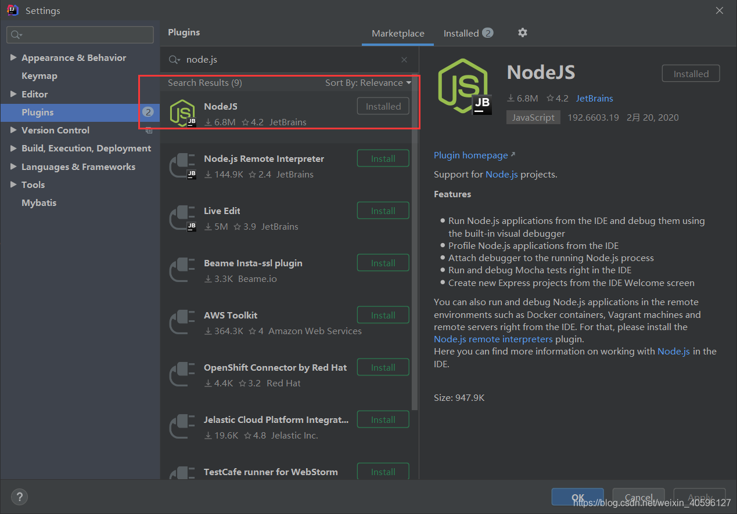
Task: Expand Version Control settings node
Action: [x=13, y=131]
